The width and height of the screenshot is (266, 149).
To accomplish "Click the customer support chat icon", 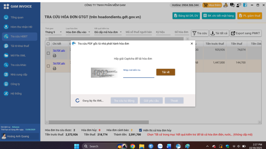I will (x=238, y=5).
